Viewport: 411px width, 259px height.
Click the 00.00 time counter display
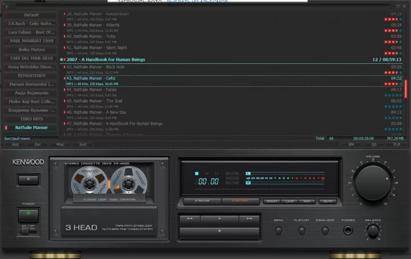[x=208, y=181]
